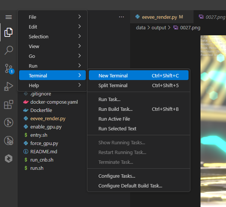Select Run Active File entry
226x207 pixels.
point(139,119)
